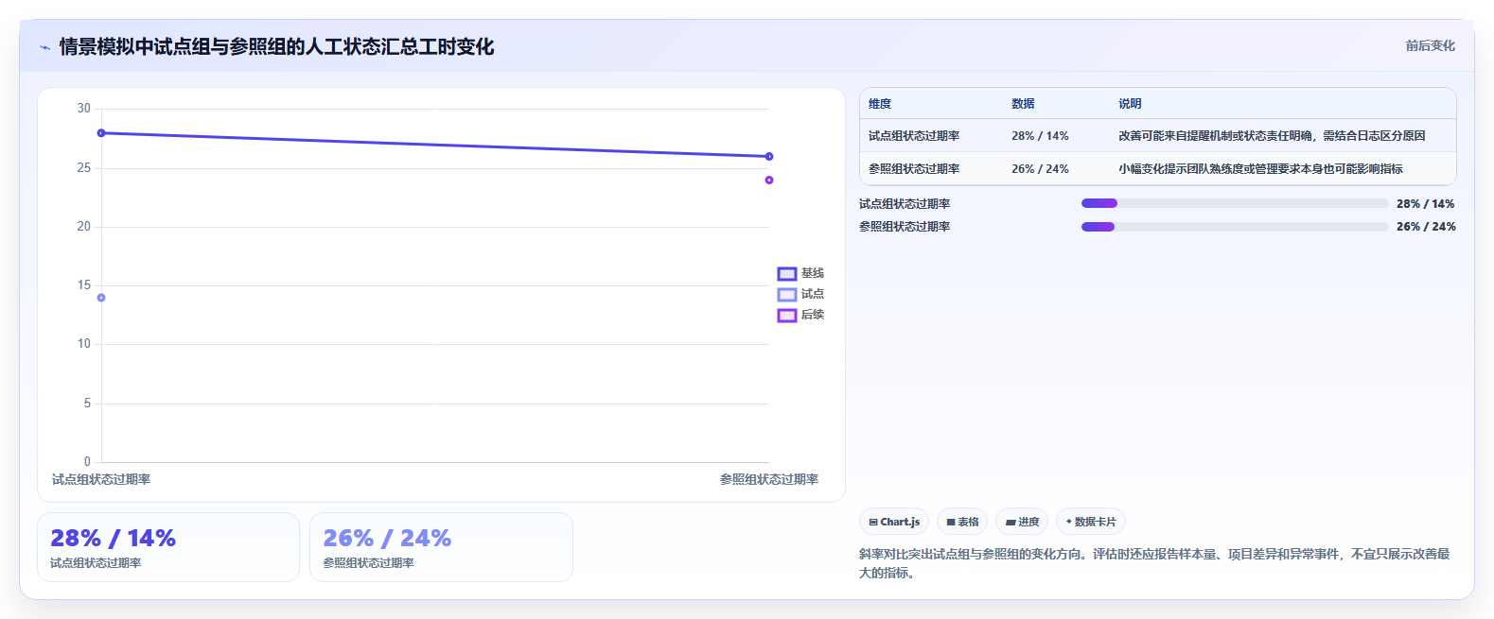This screenshot has width=1494, height=619.
Task: Click the 试点组状态过期率 progress bar
Action: [1235, 203]
